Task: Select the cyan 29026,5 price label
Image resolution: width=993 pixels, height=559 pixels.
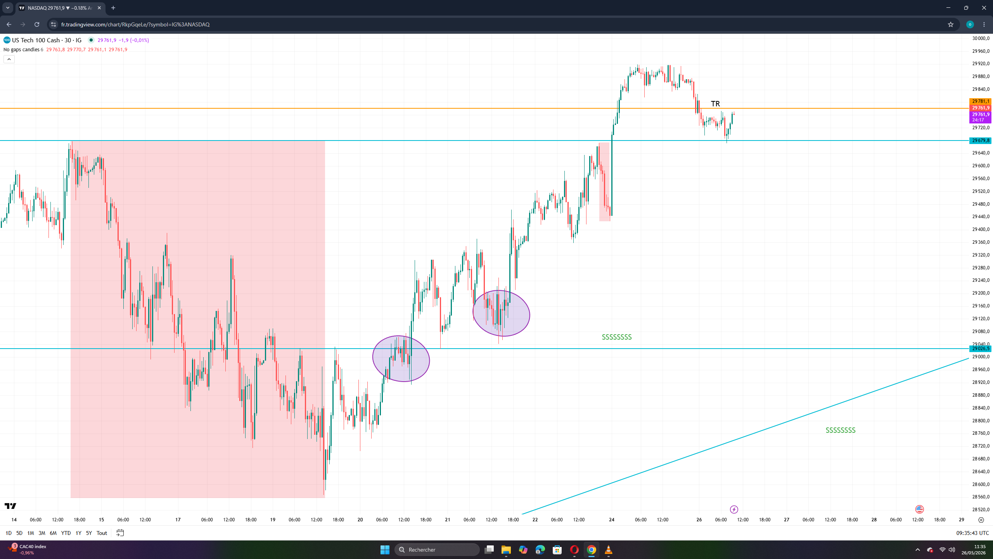Action: pos(980,349)
